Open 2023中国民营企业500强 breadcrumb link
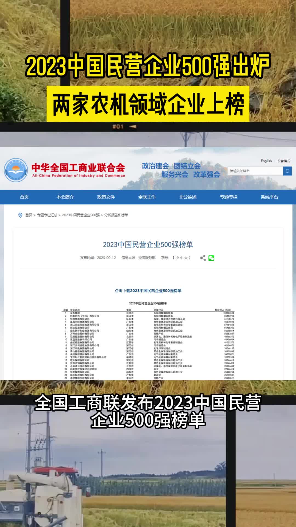Image resolution: width=296 pixels, height=527 pixels. (81, 215)
